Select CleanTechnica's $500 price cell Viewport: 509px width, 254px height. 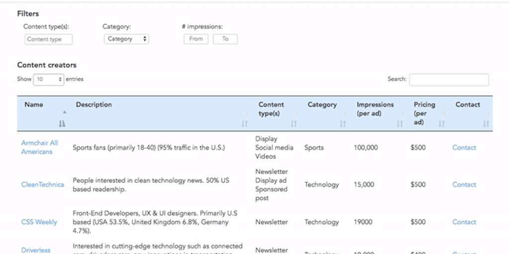tap(418, 185)
